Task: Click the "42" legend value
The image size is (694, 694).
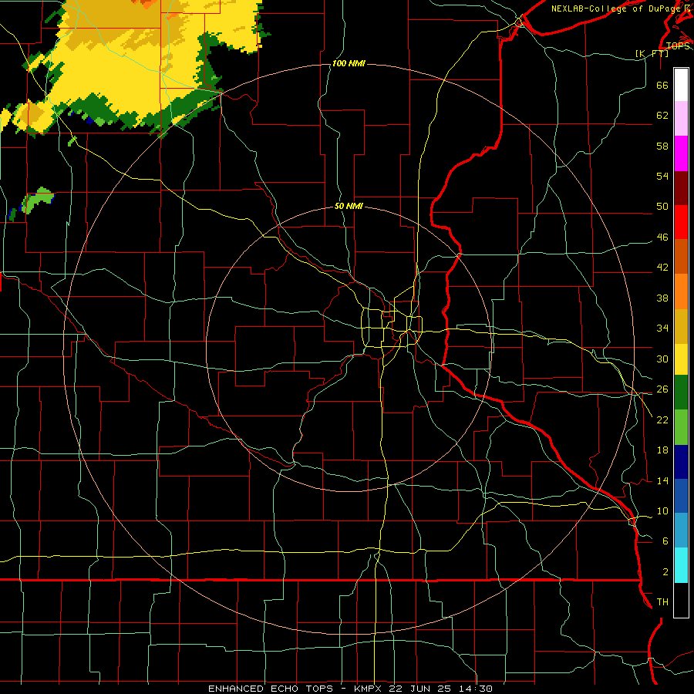Action: (662, 268)
